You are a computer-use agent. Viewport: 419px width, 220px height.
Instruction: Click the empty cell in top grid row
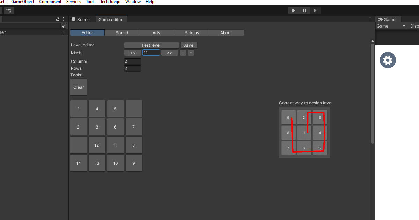pyautogui.click(x=134, y=109)
